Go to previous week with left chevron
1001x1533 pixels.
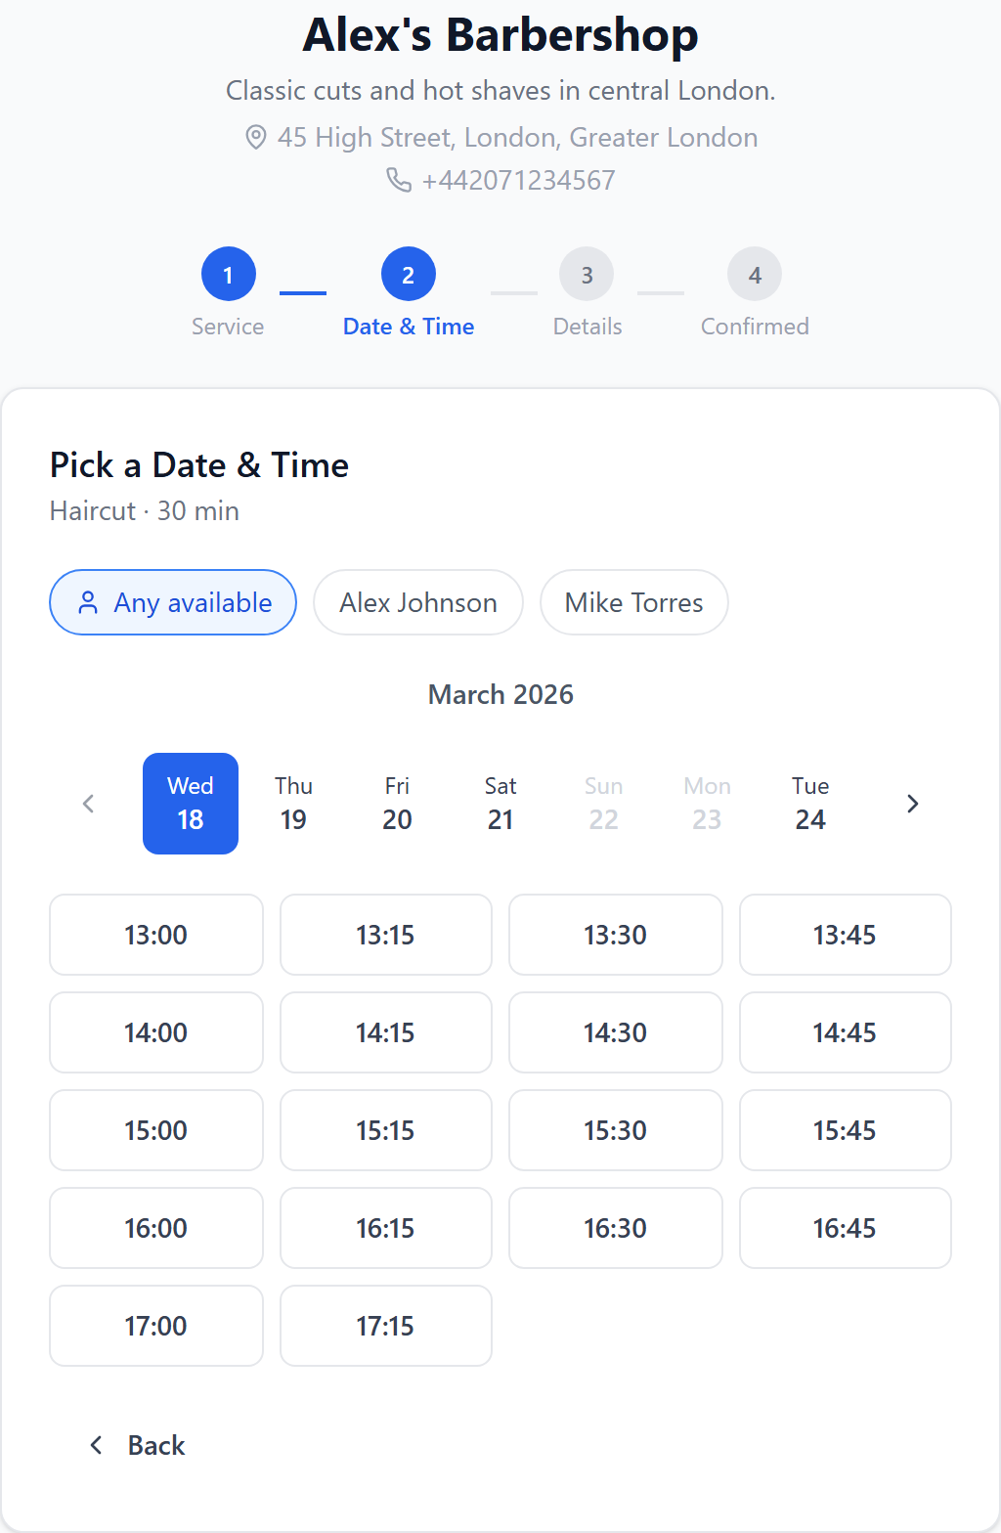(x=88, y=804)
